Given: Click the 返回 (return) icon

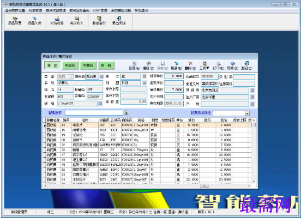Looking at the screenshot, I should click(x=246, y=65).
